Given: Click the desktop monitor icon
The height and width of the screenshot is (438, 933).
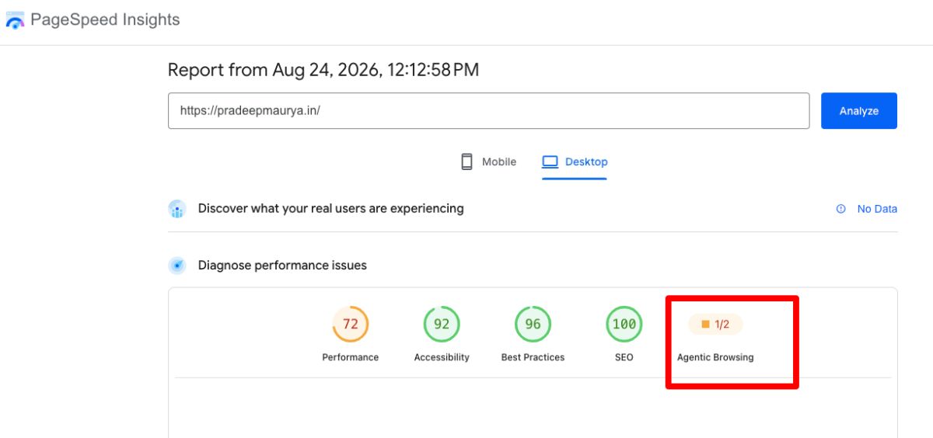Looking at the screenshot, I should pos(550,162).
